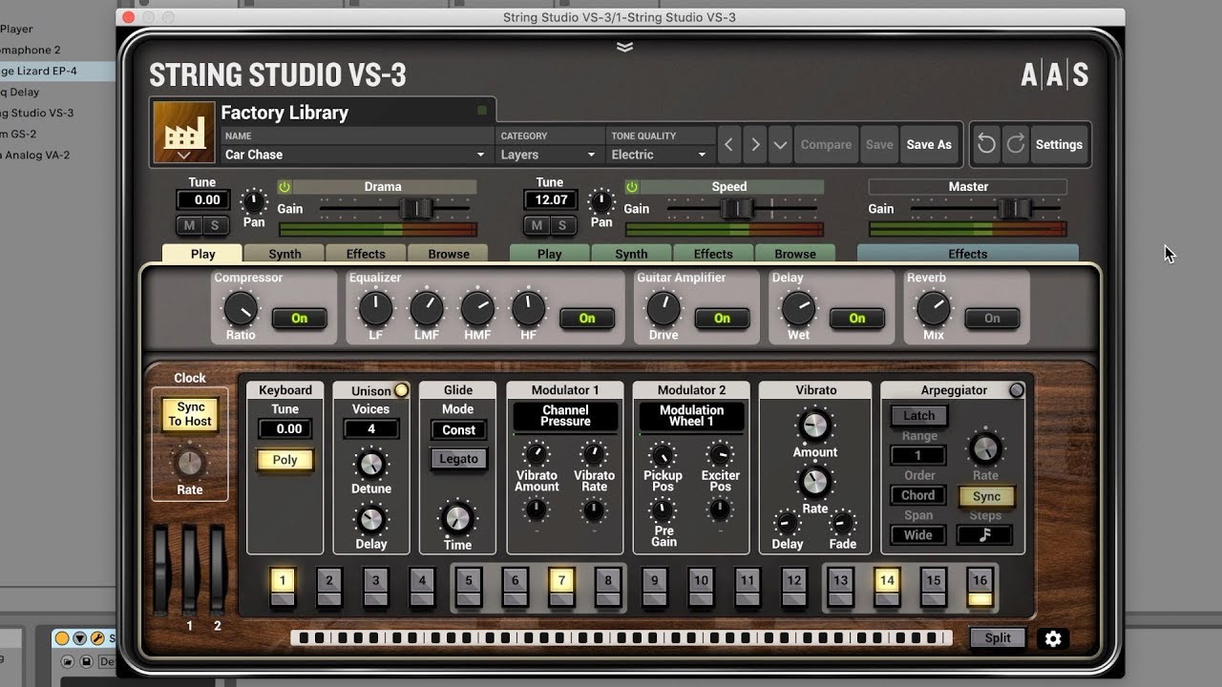Turn off the Delay On switch

pos(857,319)
